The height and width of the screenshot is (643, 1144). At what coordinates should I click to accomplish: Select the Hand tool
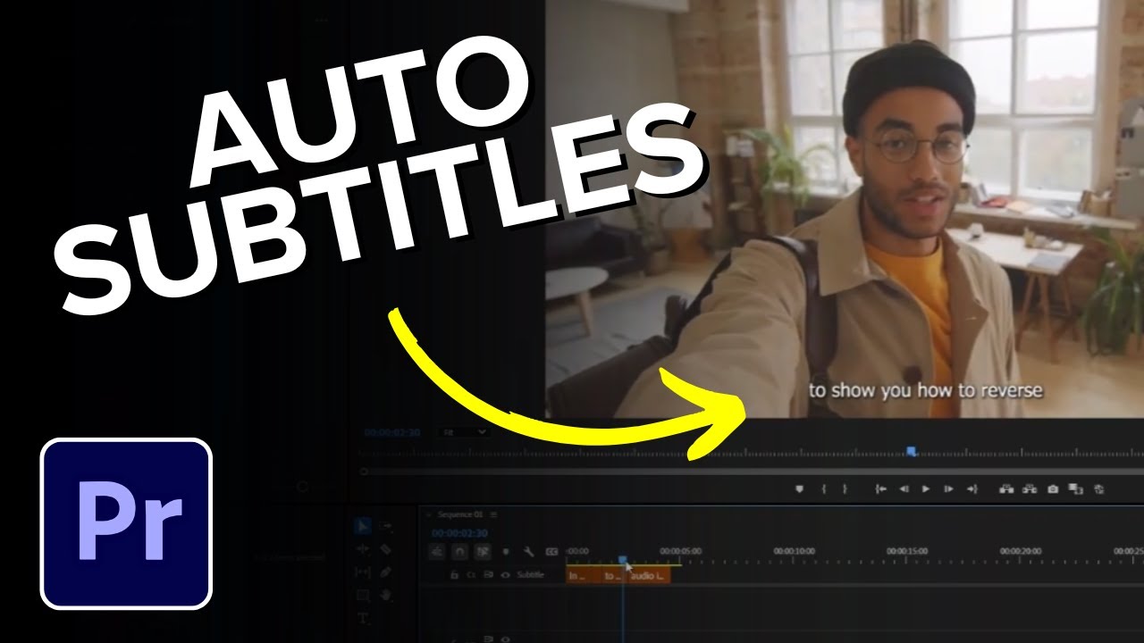pos(386,595)
